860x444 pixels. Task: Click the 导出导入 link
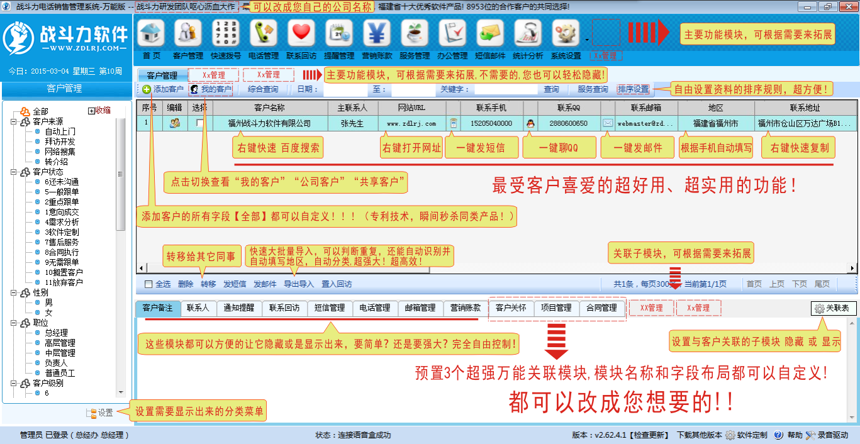click(x=299, y=284)
